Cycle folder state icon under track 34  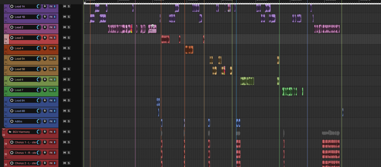point(6,147)
